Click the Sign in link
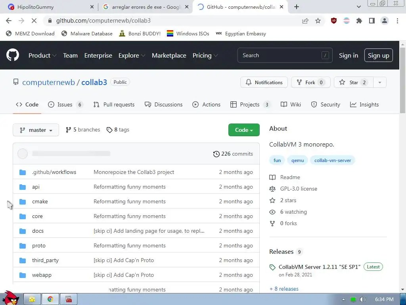 (348, 56)
